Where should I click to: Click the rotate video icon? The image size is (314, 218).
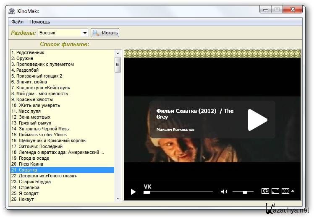click(x=265, y=191)
